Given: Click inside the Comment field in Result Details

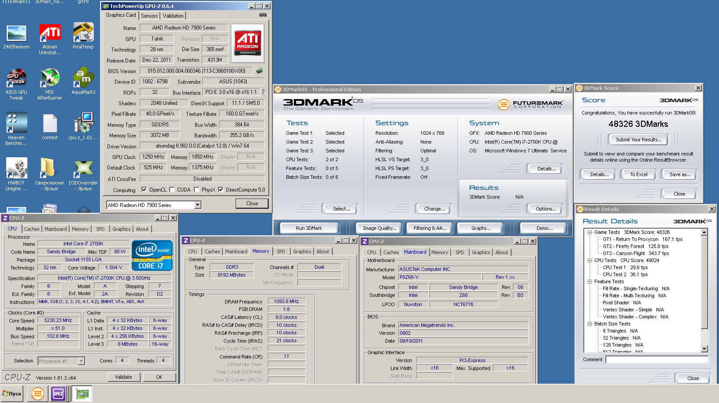Looking at the screenshot, I should click(656, 360).
